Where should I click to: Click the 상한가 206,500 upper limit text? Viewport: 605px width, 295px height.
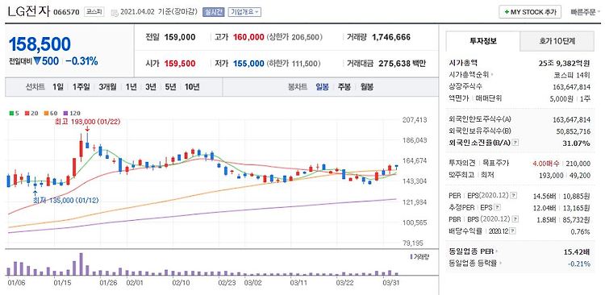(294, 37)
